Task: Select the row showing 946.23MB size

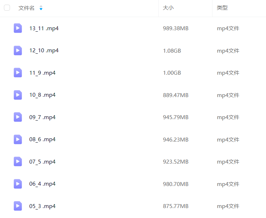Action: [175, 140]
